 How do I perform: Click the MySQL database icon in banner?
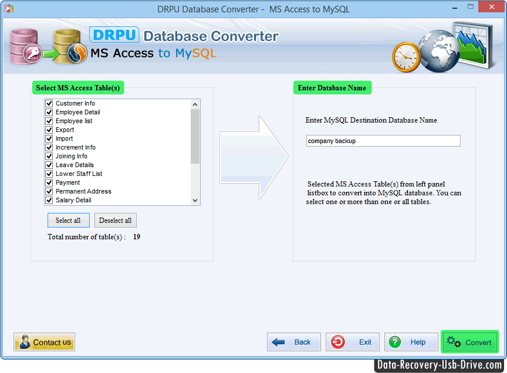(70, 46)
